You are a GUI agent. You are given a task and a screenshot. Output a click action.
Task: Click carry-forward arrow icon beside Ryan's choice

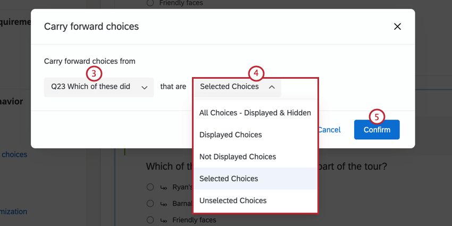pyautogui.click(x=165, y=188)
